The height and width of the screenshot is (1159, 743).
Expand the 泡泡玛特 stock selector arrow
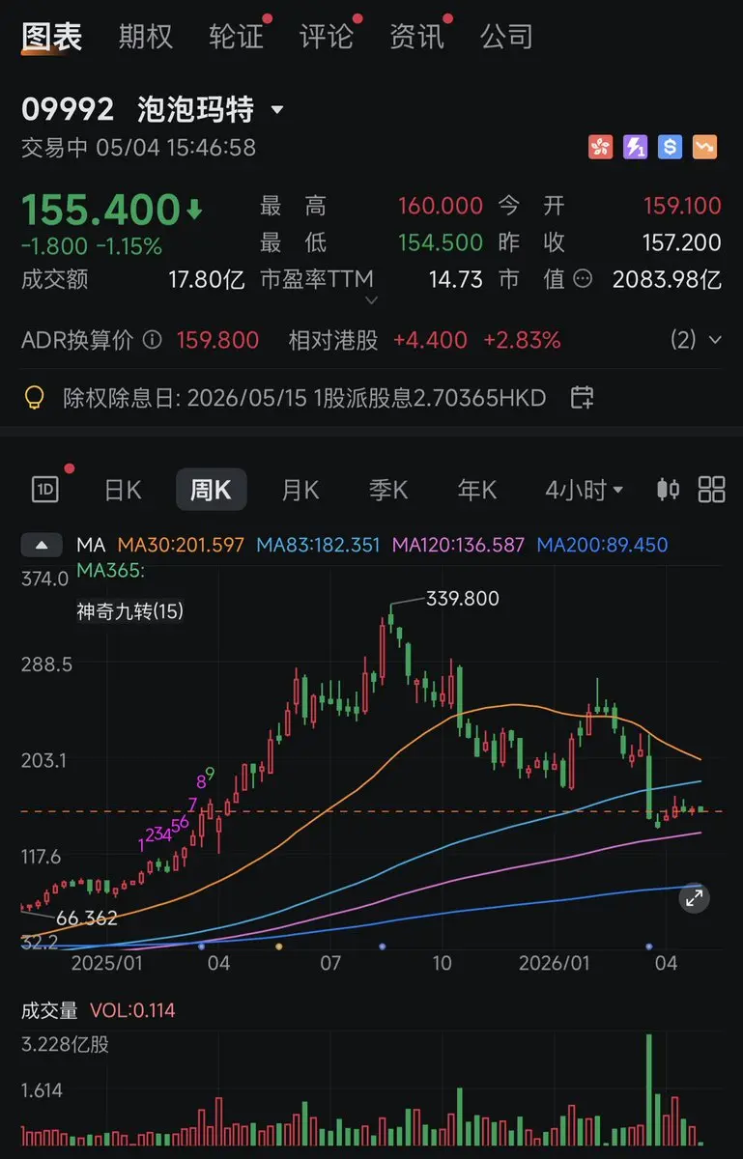[x=277, y=110]
